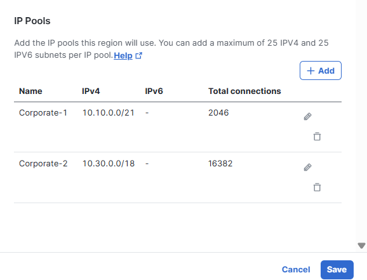Screen dimensions: 367x280
Task: Click the 10.10.0.0/21 IPv4 subnet
Action: (109, 112)
